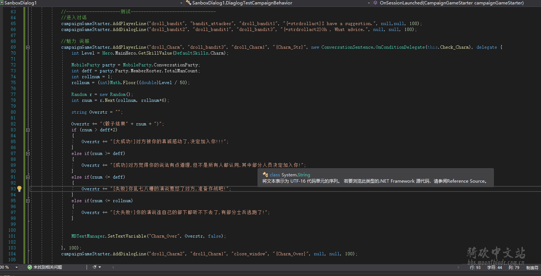
Task: Click the lightbulb quick actions icon
Action: [x=20, y=189]
